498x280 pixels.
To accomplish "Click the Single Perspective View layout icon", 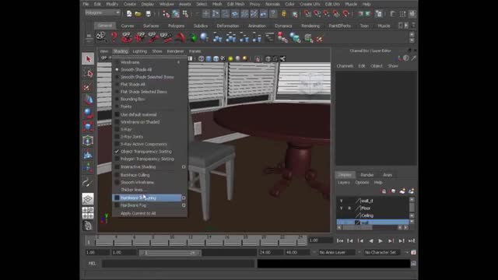I will [x=88, y=199].
